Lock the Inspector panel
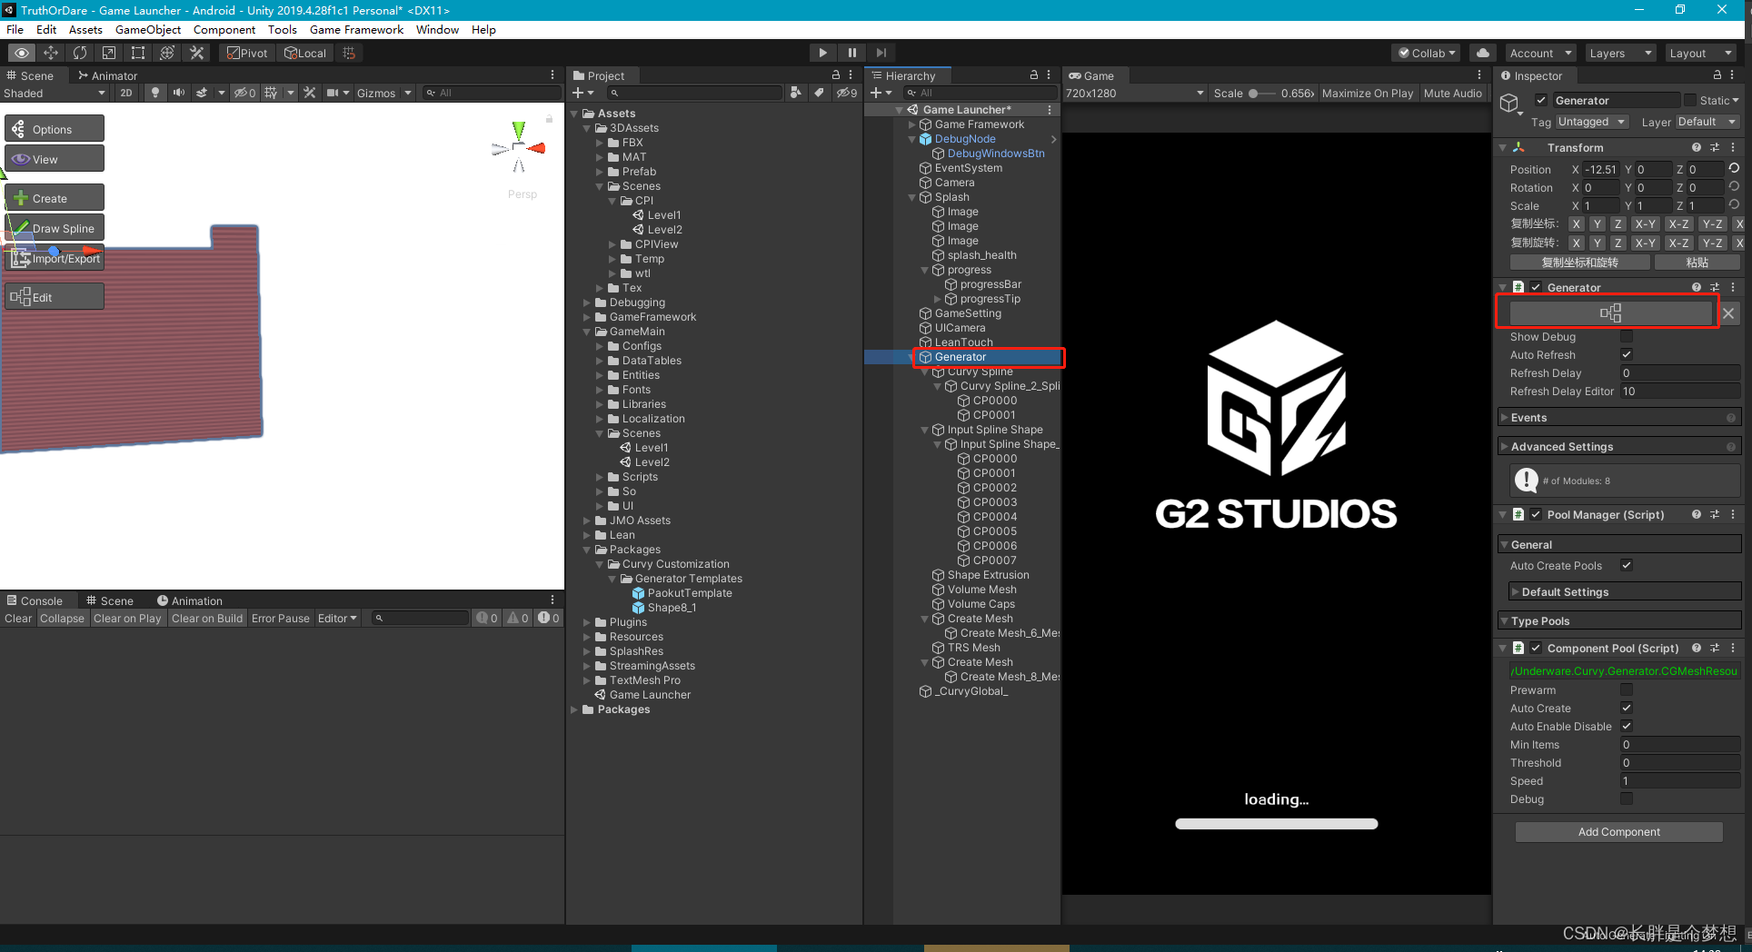Screen dimensions: 1752x952 1717,75
